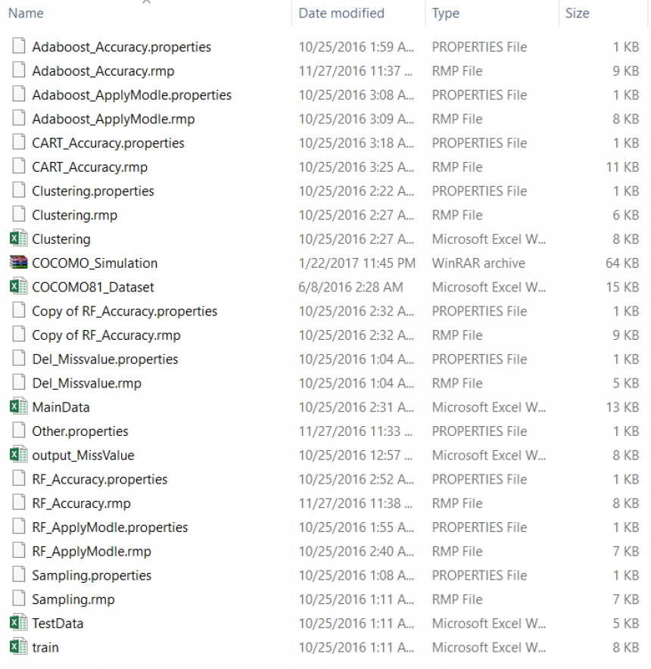Viewport: 651px width, 669px height.
Task: Click the Sampling.rmp file icon
Action: 18,598
